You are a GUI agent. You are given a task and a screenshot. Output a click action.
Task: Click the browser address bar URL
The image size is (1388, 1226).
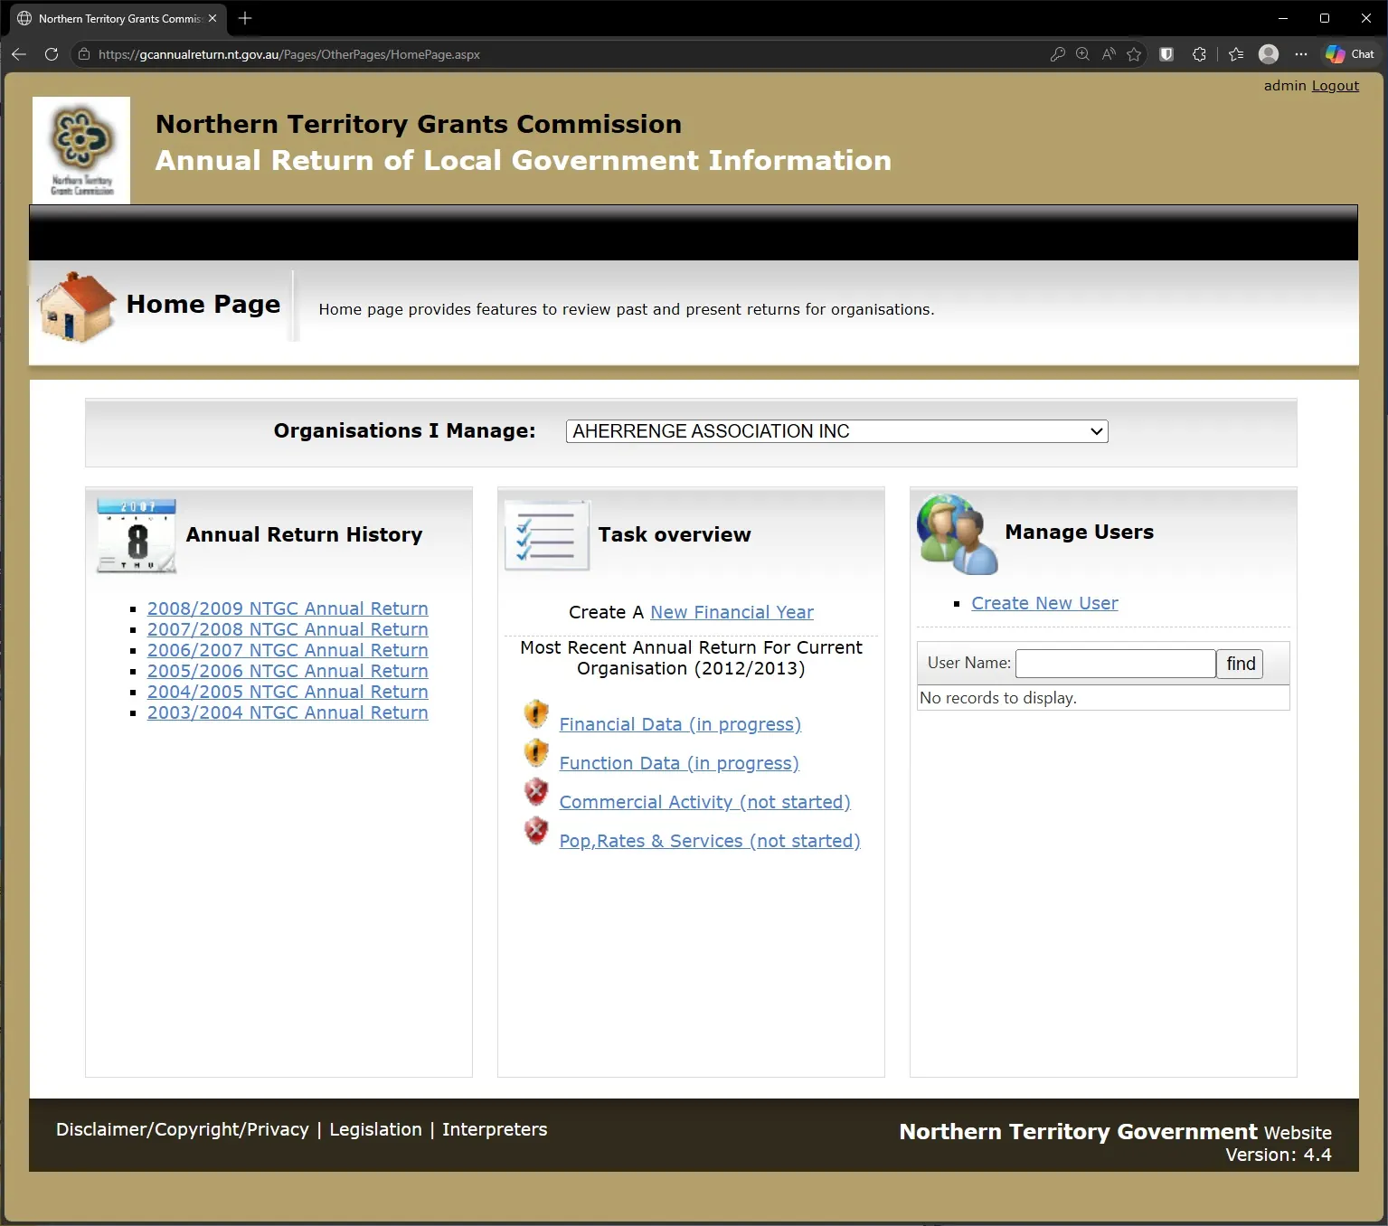click(x=289, y=54)
